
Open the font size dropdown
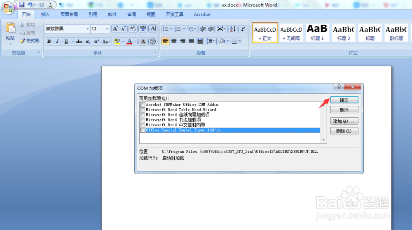coord(107,28)
